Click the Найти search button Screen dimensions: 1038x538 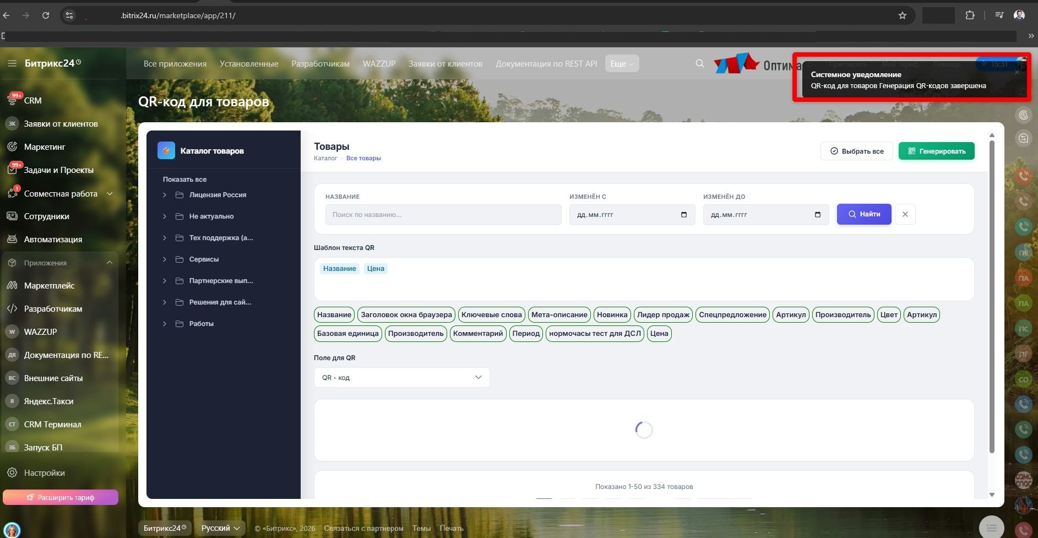[864, 214]
